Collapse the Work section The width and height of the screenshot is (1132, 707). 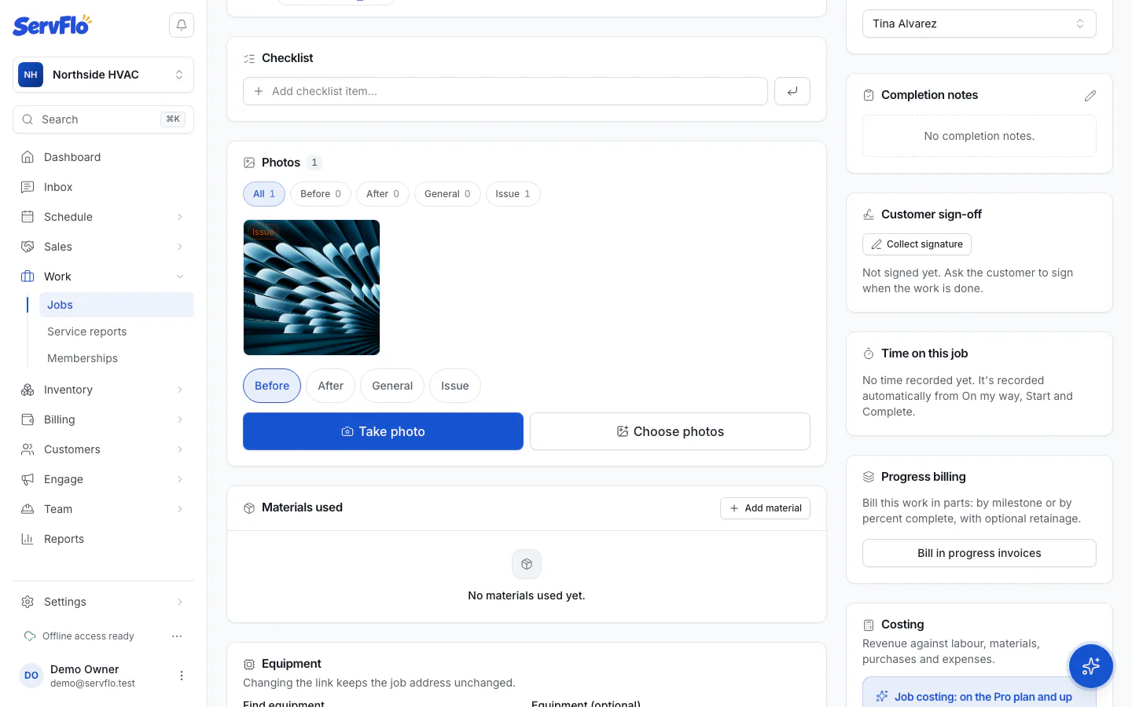click(x=103, y=277)
